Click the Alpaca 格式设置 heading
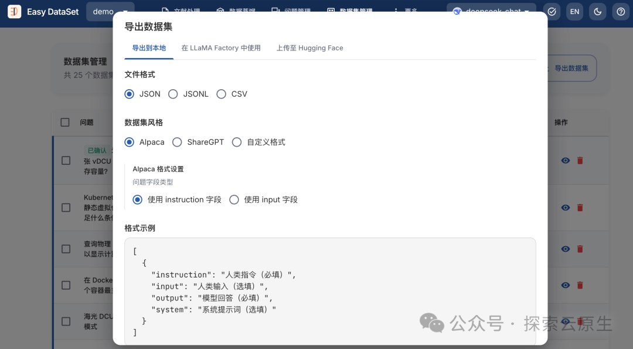 [158, 169]
